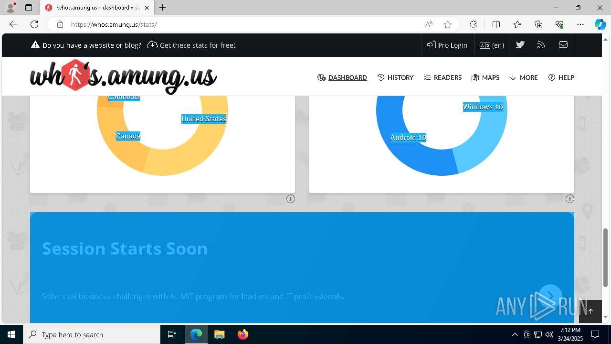View site information lock icon
Image resolution: width=611 pixels, height=344 pixels.
click(60, 24)
